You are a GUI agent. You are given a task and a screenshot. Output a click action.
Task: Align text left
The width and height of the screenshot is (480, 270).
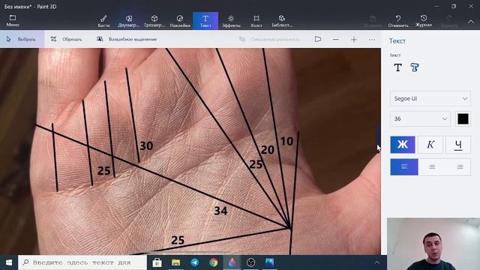coord(404,166)
